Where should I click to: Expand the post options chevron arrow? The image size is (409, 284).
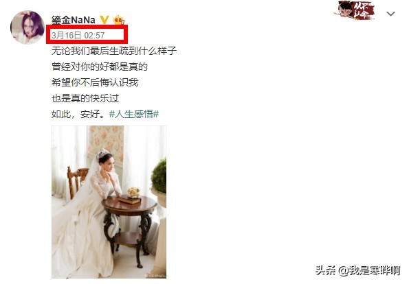(x=390, y=14)
